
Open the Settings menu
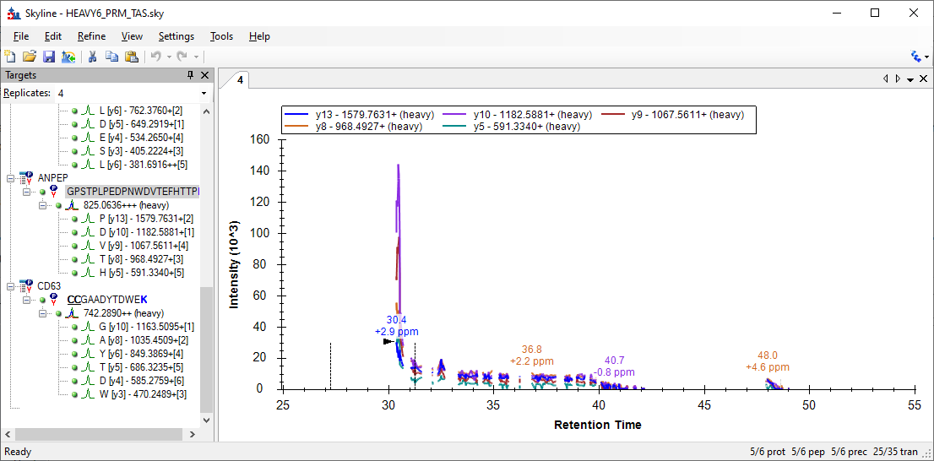coord(176,36)
